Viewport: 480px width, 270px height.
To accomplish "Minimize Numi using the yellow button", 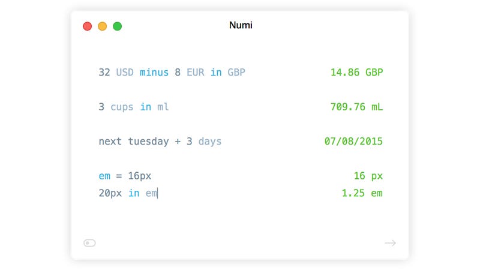I will (102, 26).
